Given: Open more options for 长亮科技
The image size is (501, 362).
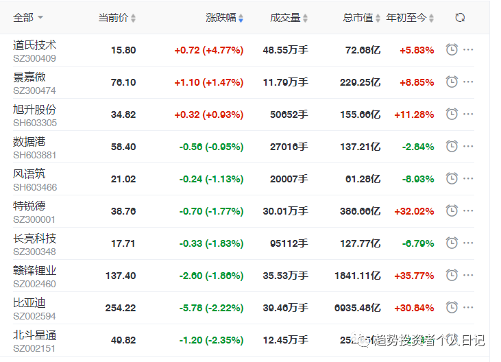Looking at the screenshot, I should [x=468, y=243].
